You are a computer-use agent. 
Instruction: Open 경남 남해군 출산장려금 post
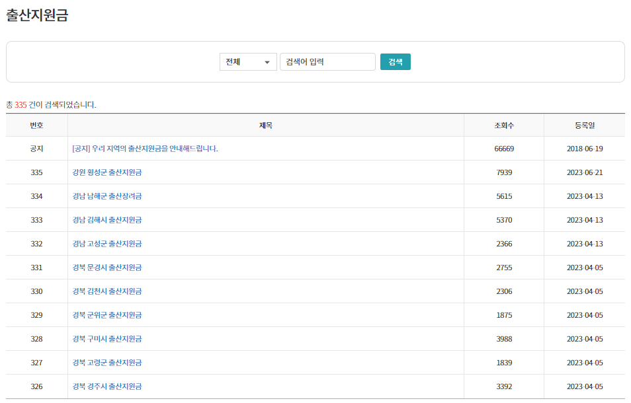pyautogui.click(x=107, y=196)
